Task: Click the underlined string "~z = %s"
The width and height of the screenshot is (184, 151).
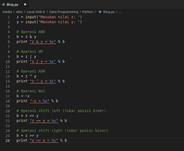Action: tap(40, 101)
